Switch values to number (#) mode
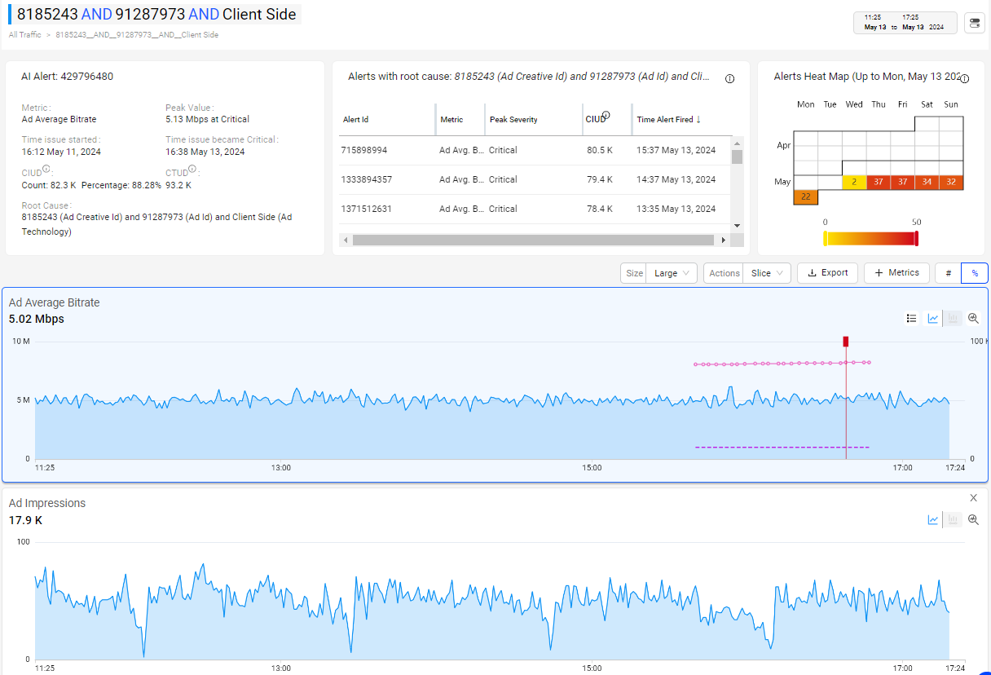The width and height of the screenshot is (991, 675). (949, 273)
